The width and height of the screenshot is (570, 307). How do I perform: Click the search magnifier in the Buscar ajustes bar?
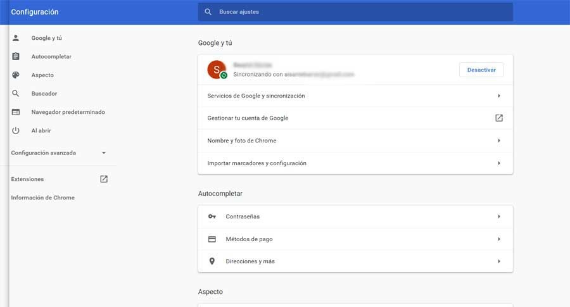pyautogui.click(x=208, y=12)
